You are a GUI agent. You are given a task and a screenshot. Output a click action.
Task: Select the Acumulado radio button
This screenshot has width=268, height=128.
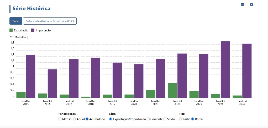(x=87, y=119)
